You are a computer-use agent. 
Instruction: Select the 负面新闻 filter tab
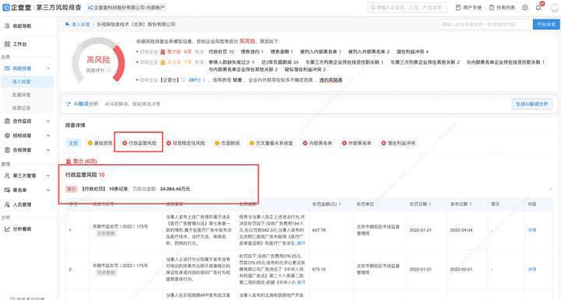click(228, 143)
